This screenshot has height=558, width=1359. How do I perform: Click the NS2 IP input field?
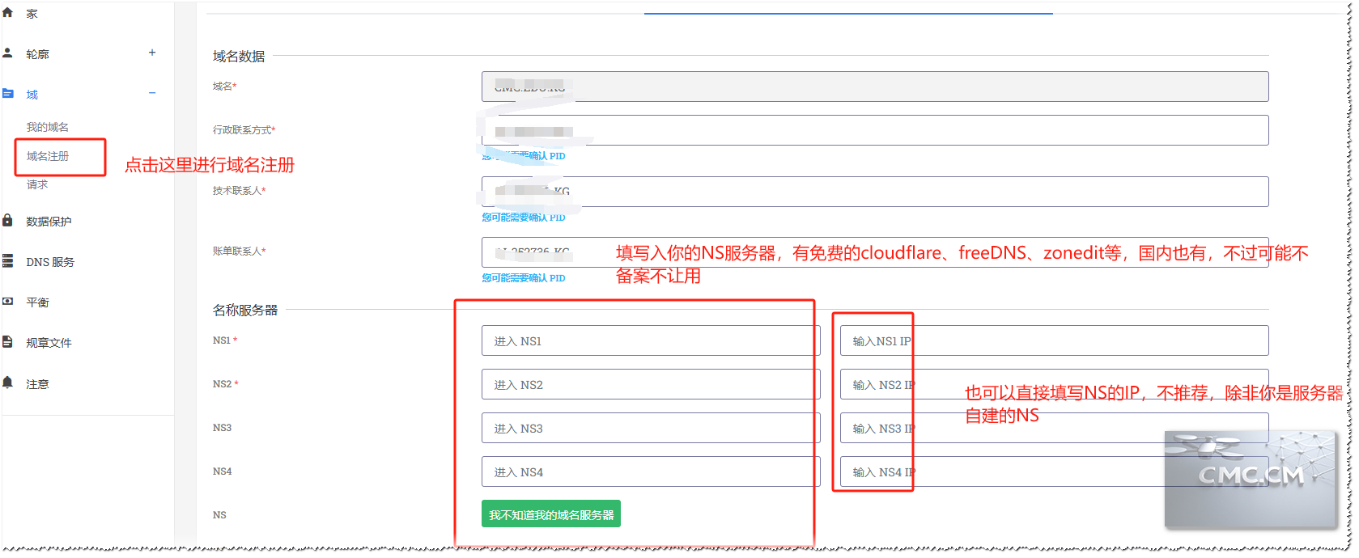coord(1054,384)
